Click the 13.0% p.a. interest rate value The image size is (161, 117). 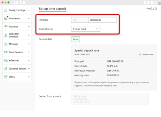[112, 66]
